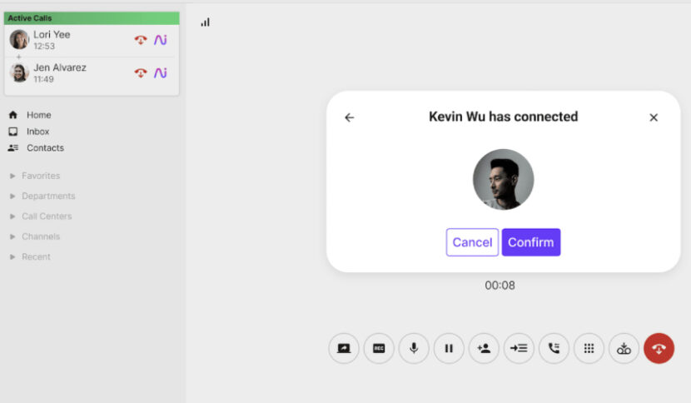This screenshot has width=691, height=403.
Task: Start call recording with REC button
Action: click(x=379, y=348)
